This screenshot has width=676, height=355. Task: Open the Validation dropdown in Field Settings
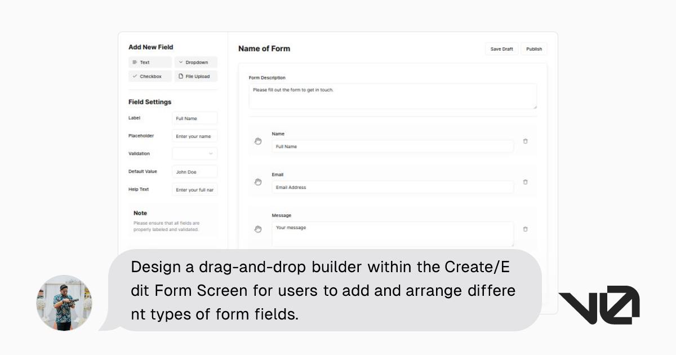click(x=194, y=153)
